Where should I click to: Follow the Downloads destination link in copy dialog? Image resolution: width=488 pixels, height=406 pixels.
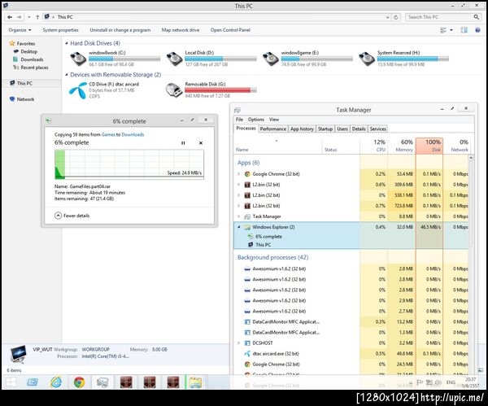tap(133, 134)
